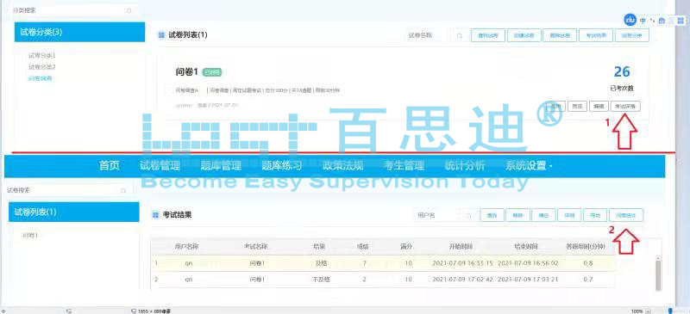Open the 试卷管理 menu item
The width and height of the screenshot is (690, 314).
point(160,166)
